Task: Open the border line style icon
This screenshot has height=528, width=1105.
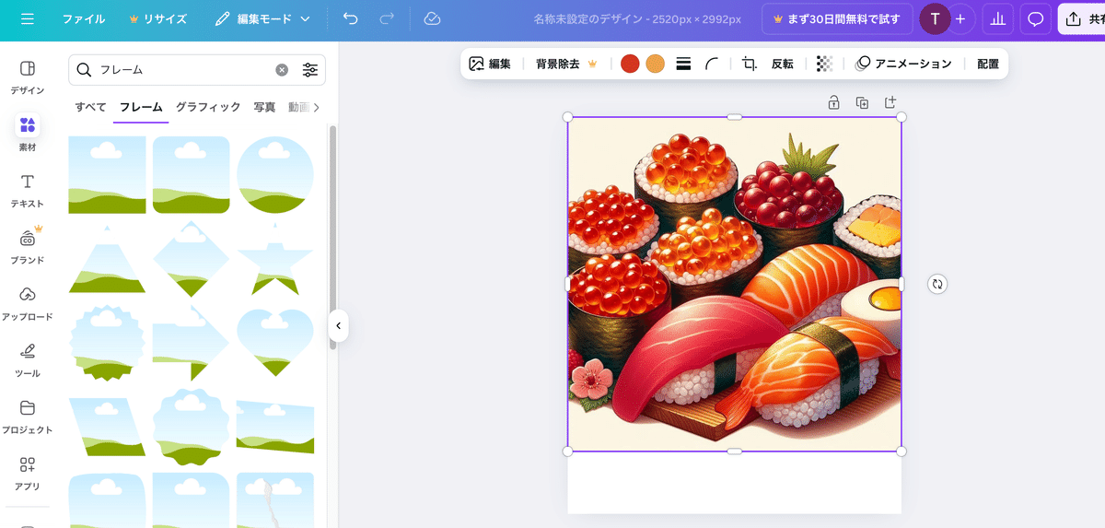Action: (x=684, y=64)
